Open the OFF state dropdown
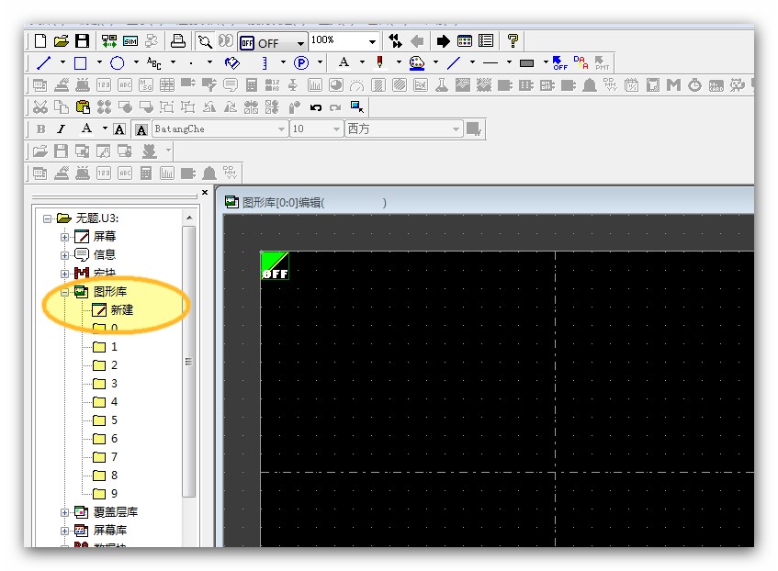The width and height of the screenshot is (778, 571). pos(300,43)
